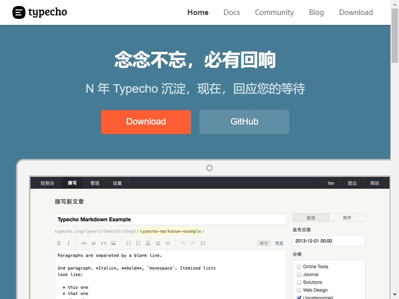The width and height of the screenshot is (399, 299).
Task: Insert a heading using the title icon
Action: coord(148,243)
